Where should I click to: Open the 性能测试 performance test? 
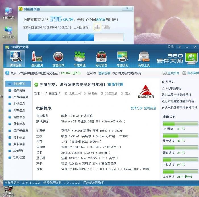click(58, 59)
